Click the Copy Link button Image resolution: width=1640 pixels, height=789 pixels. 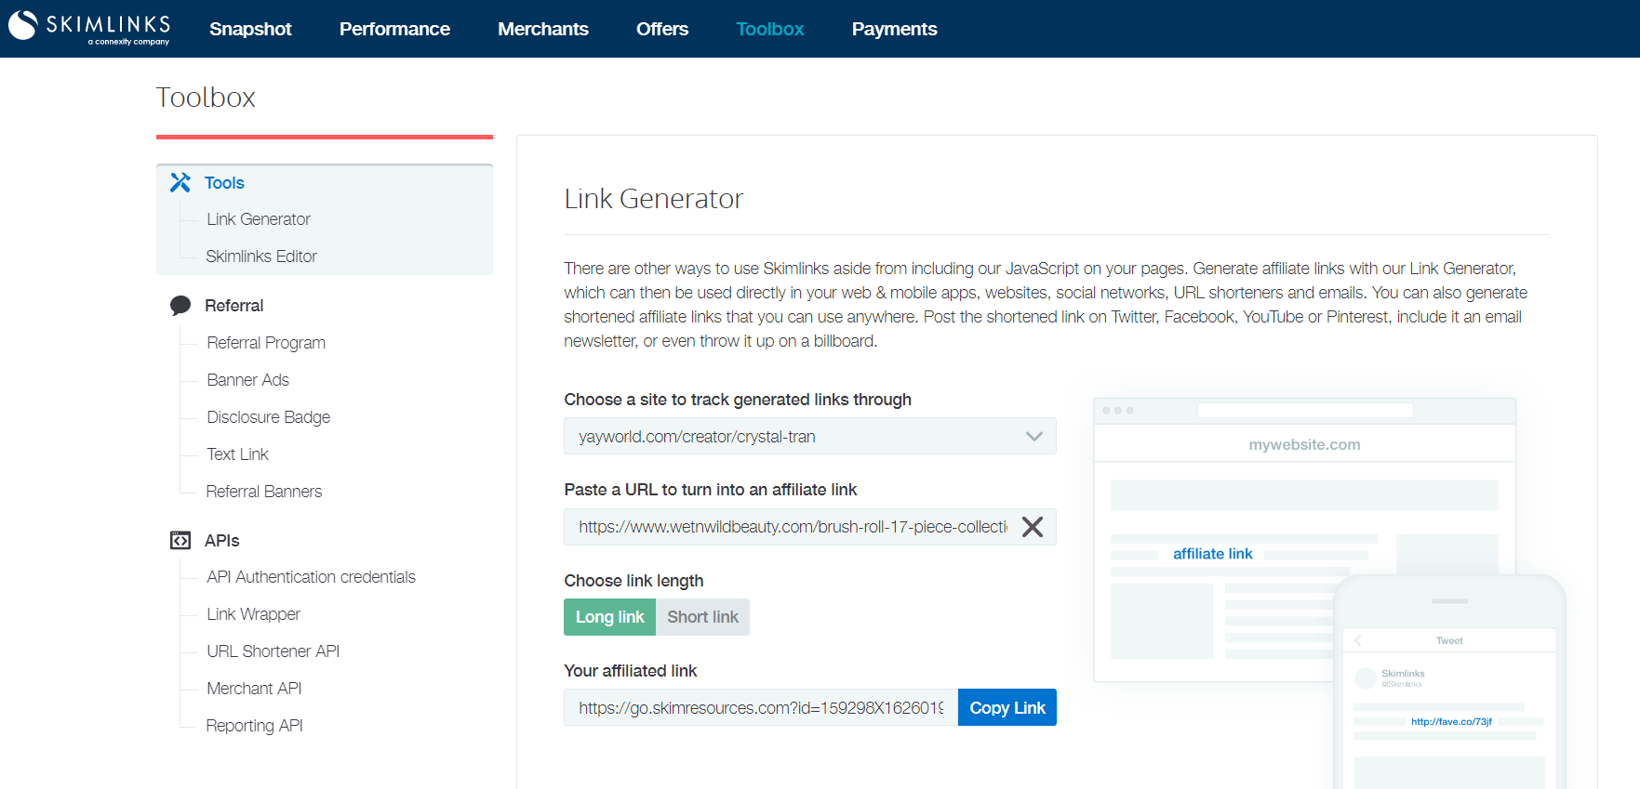click(x=1007, y=707)
